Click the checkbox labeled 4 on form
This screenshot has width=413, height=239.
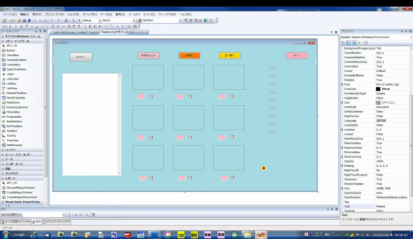click(x=272, y=93)
